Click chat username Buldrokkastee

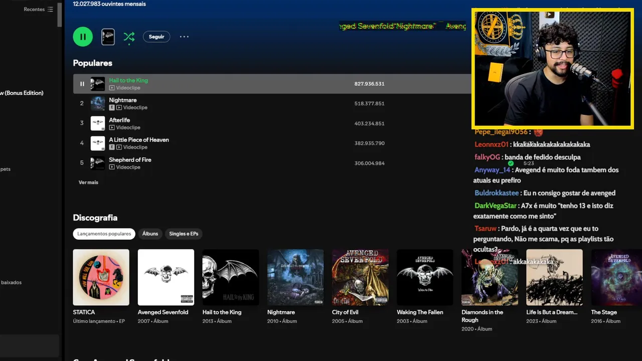(x=497, y=193)
